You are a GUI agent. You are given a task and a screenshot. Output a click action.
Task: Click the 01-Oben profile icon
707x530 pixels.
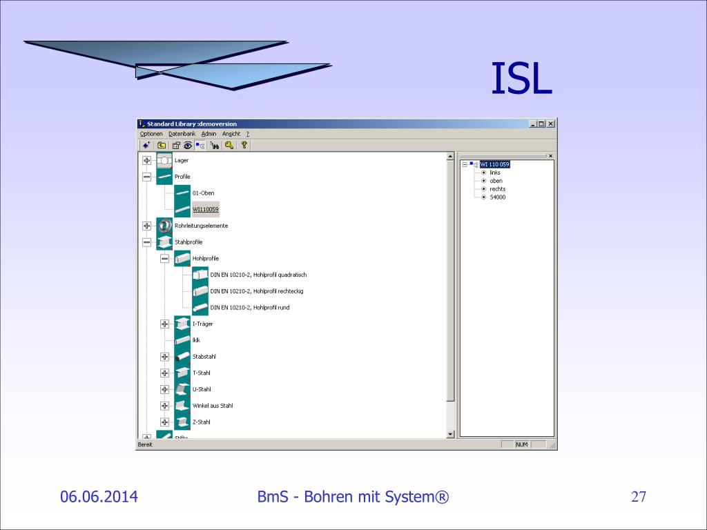[182, 193]
